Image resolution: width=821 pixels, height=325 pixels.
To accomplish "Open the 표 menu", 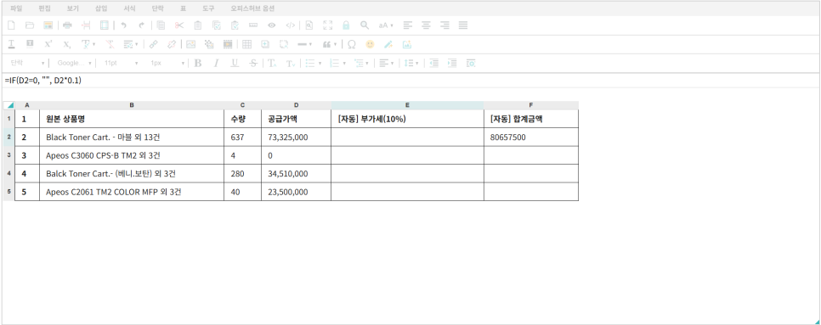I will tap(184, 8).
